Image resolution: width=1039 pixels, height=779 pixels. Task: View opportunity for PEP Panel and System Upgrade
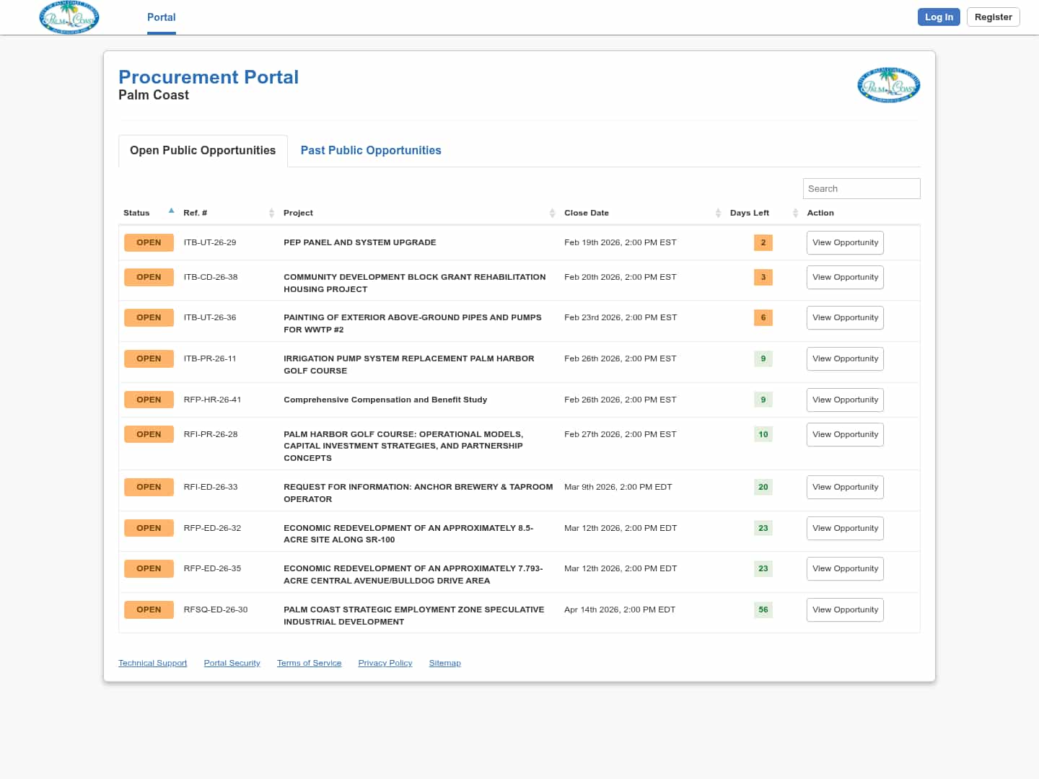[845, 243]
